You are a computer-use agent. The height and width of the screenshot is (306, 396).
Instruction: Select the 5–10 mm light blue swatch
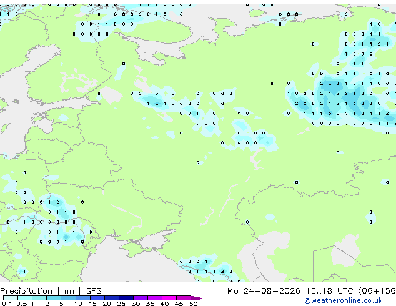(x=68, y=298)
